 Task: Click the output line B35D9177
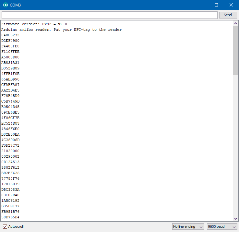(x=10, y=206)
